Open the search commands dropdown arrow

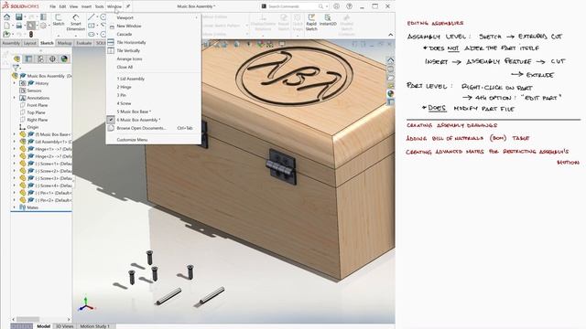327,6
